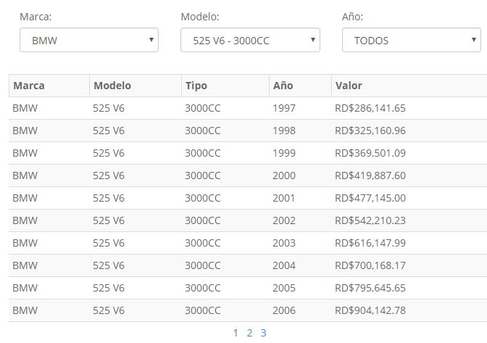Viewport: 487px width, 343px height.
Task: Click the Tipo column header
Action: (x=196, y=86)
